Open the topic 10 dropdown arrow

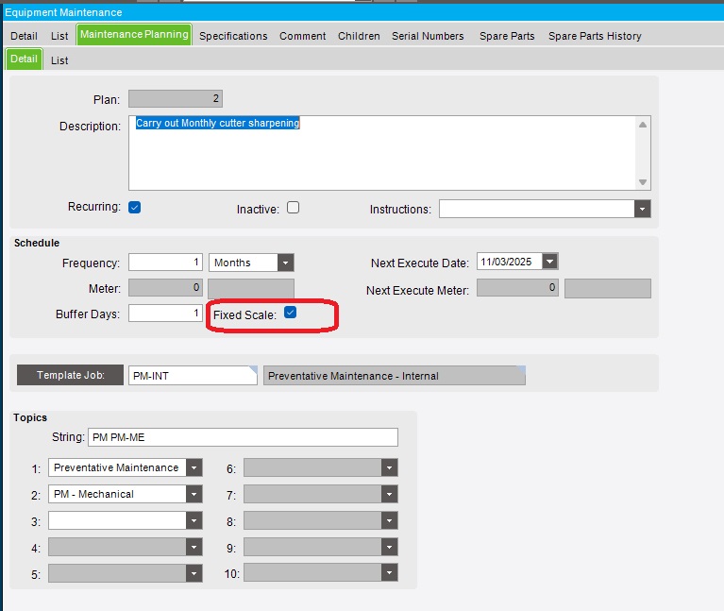pyautogui.click(x=390, y=573)
